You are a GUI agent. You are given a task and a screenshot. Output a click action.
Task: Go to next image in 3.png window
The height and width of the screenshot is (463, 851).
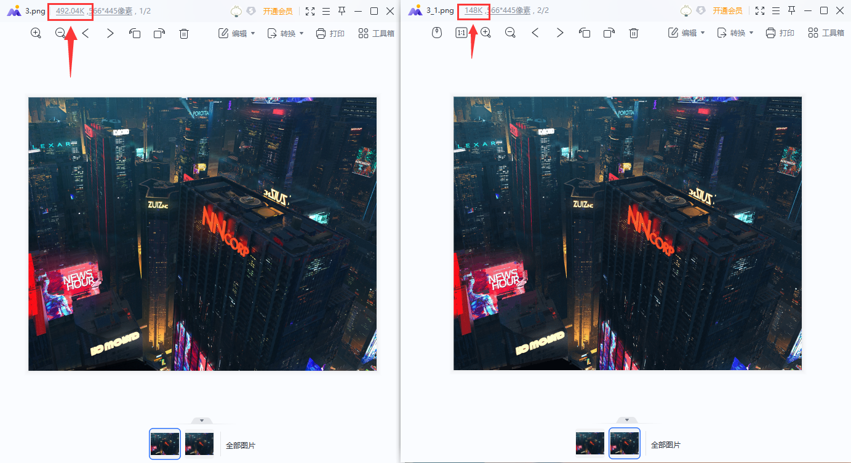[110, 33]
